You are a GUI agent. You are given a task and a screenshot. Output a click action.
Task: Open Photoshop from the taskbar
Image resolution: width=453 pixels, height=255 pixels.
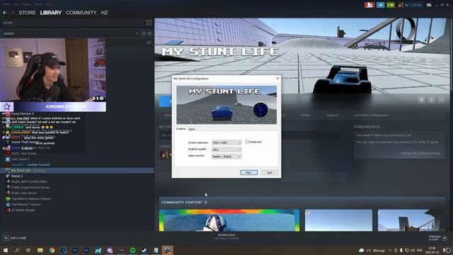coord(75,250)
